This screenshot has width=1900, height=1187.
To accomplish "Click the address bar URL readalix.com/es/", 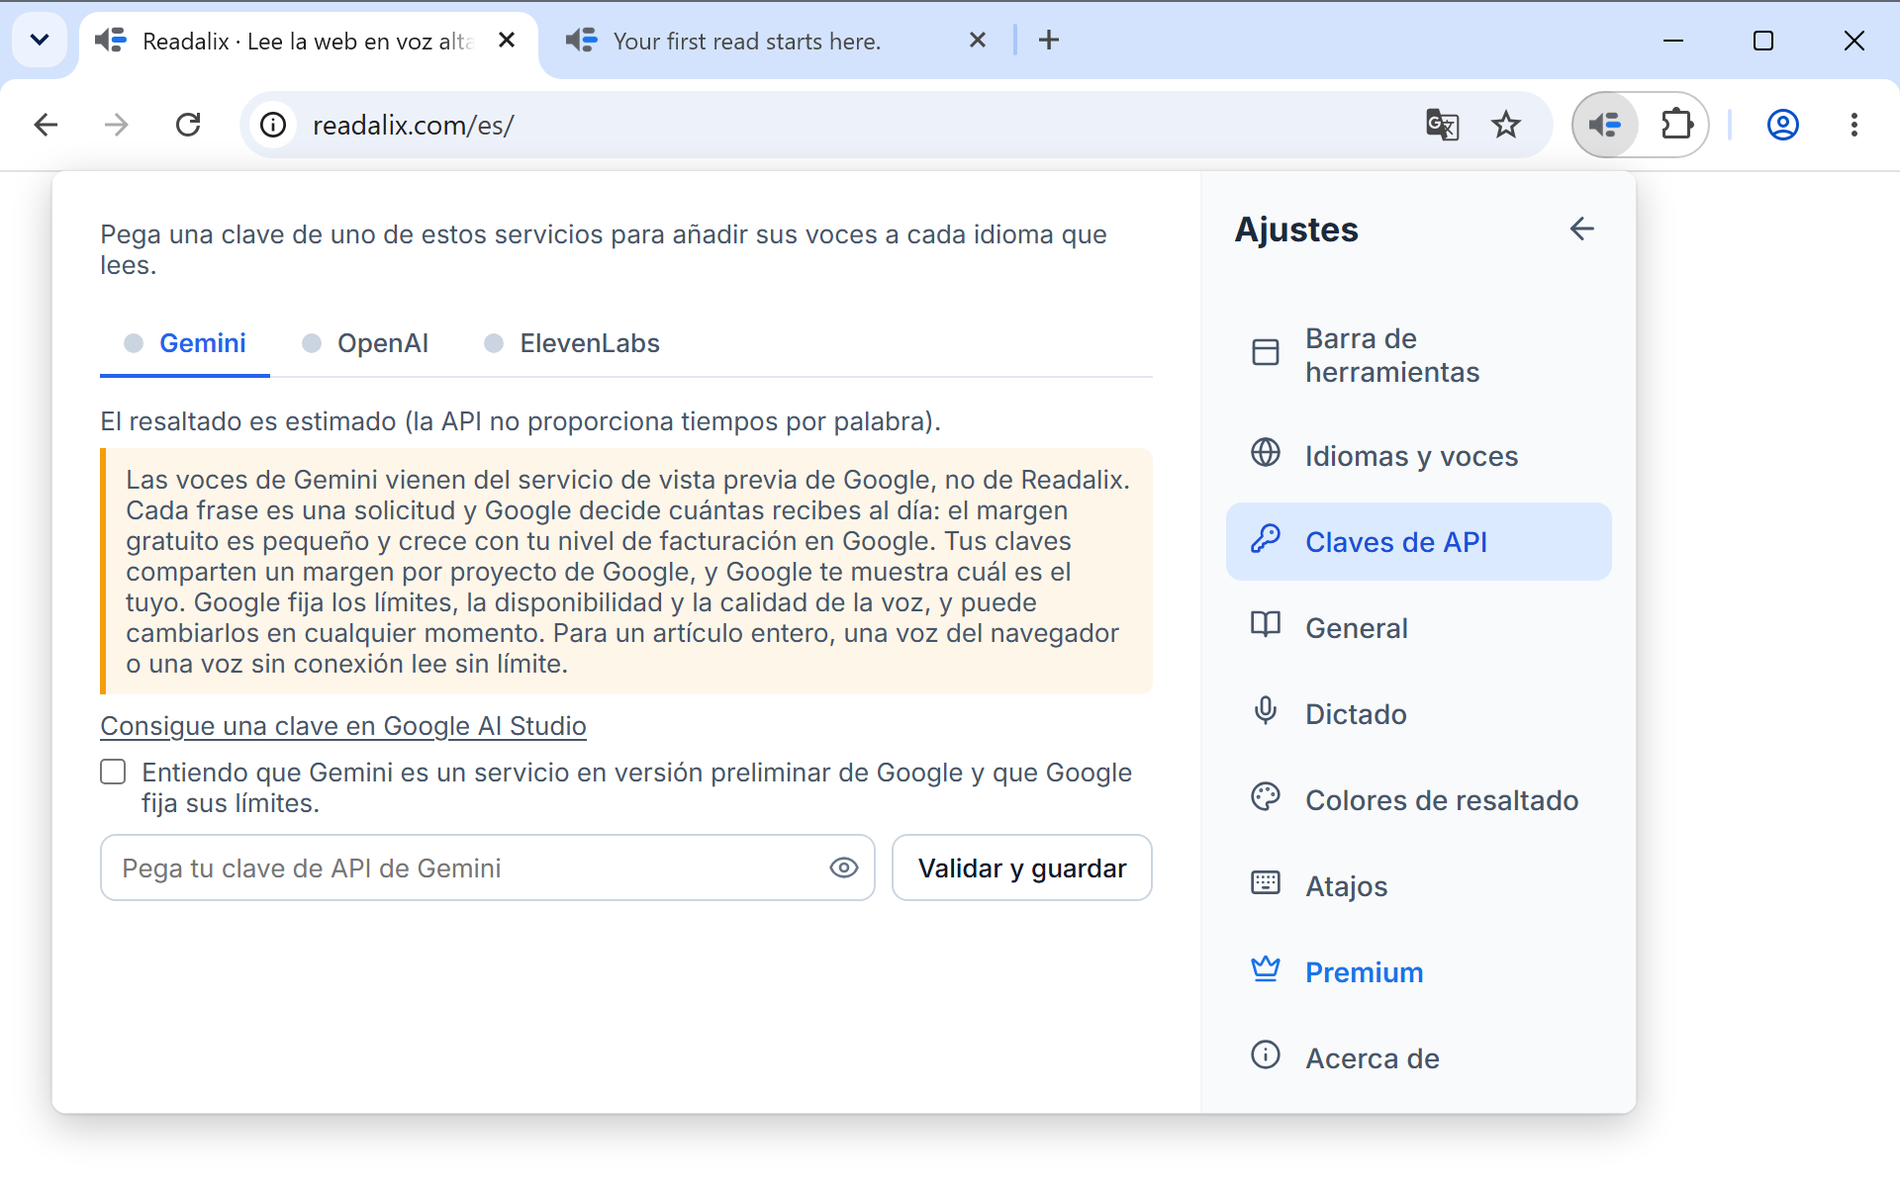I will coord(414,126).
